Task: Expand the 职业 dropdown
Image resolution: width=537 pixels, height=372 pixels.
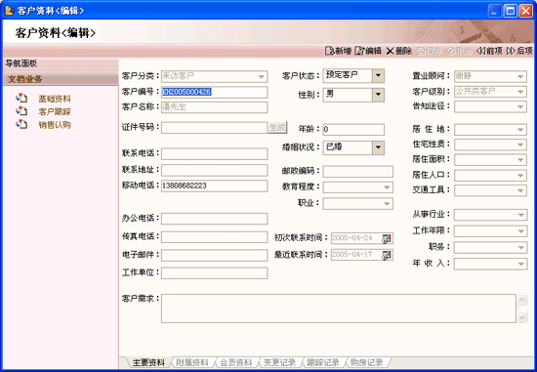Action: tap(387, 204)
